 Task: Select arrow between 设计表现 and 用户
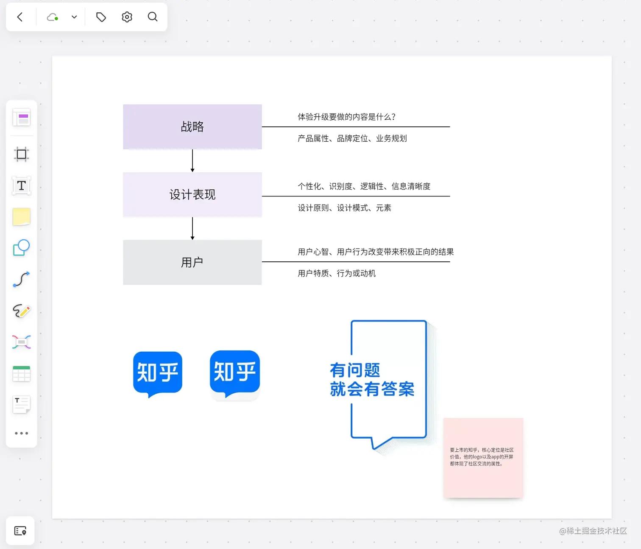192,229
